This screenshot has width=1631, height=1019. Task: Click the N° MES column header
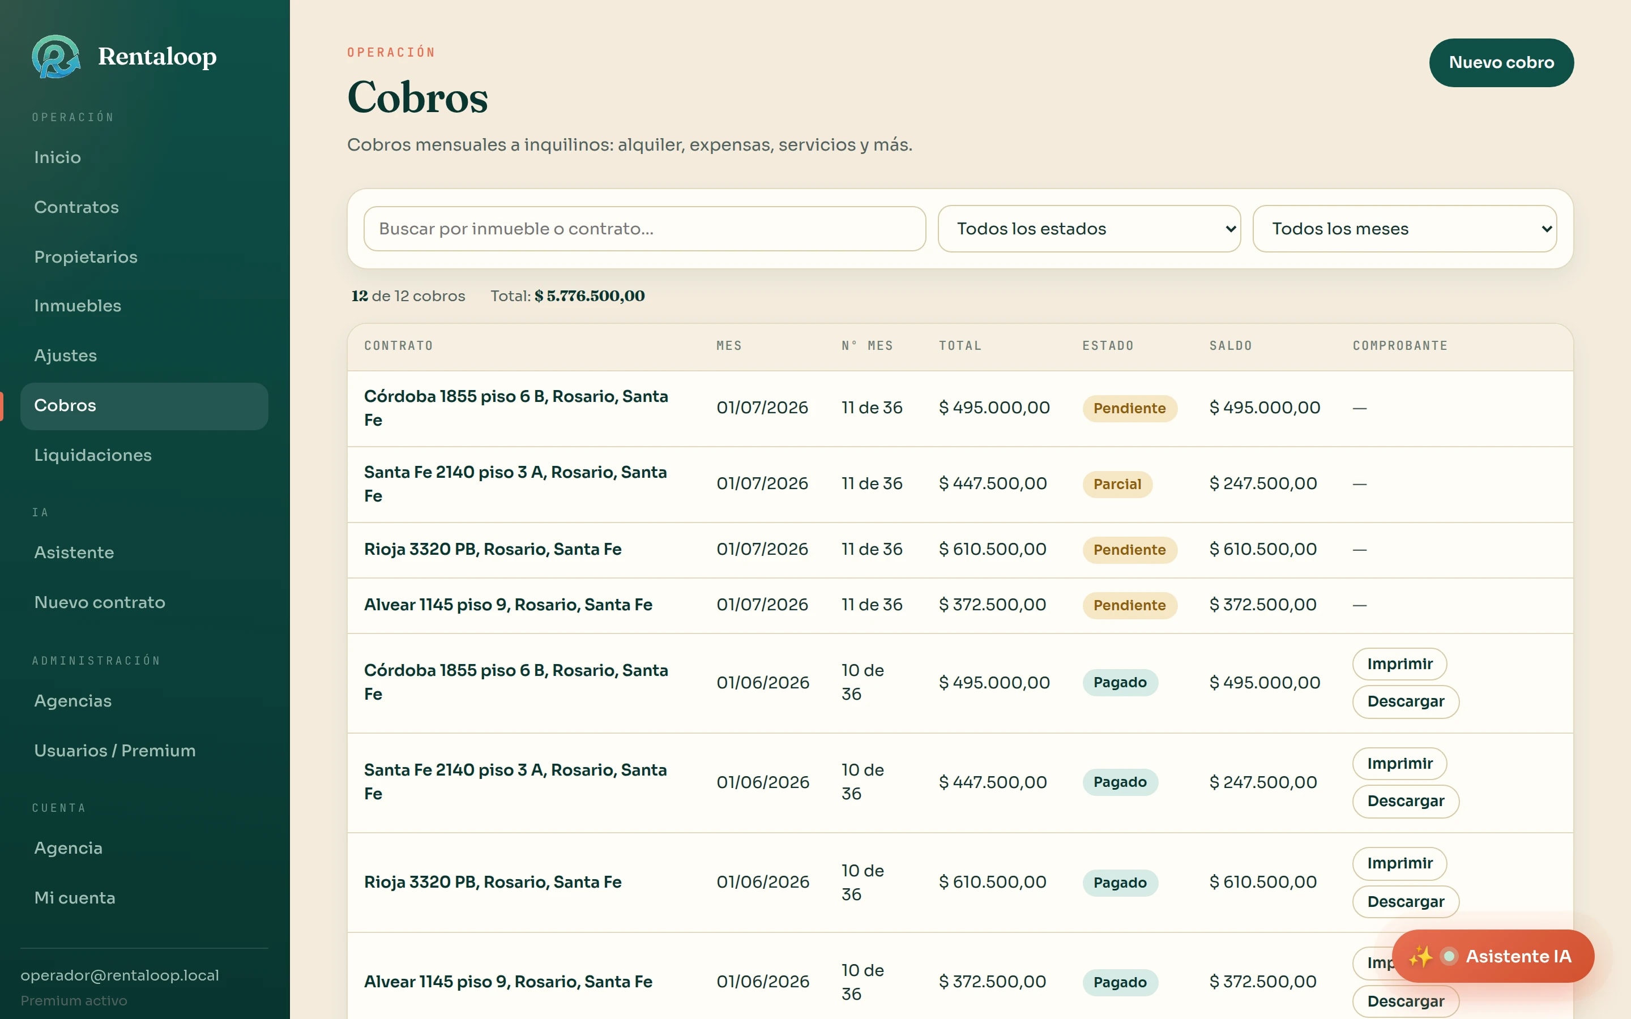point(866,346)
